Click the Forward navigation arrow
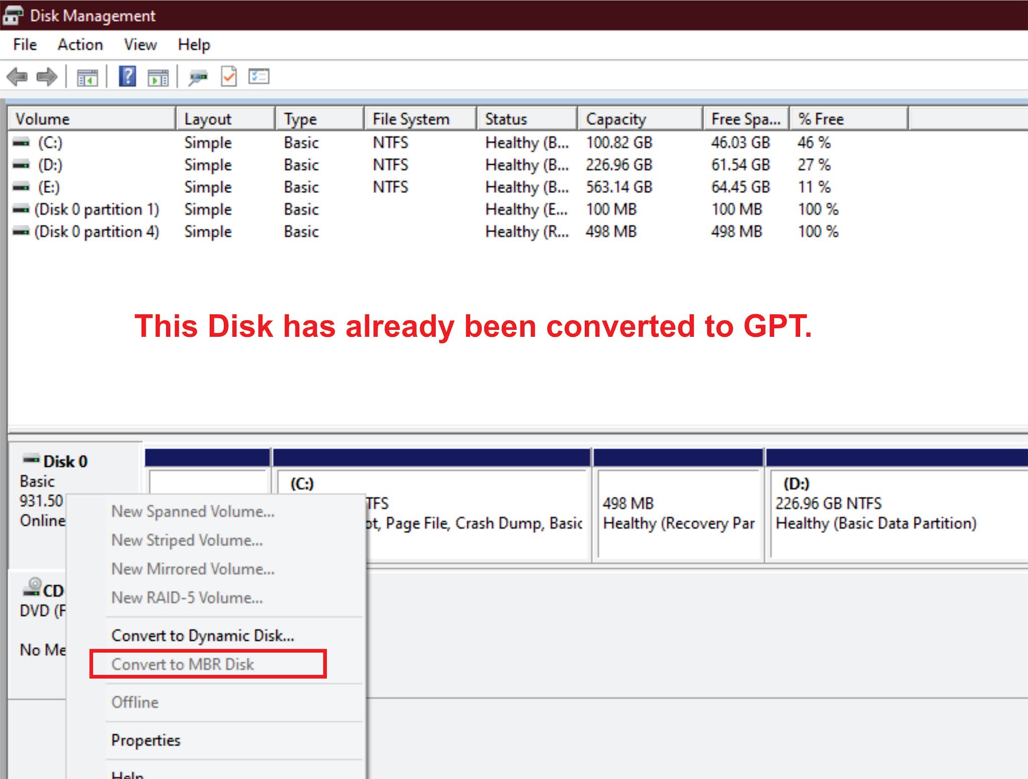Viewport: 1028px width, 779px height. 46,76
